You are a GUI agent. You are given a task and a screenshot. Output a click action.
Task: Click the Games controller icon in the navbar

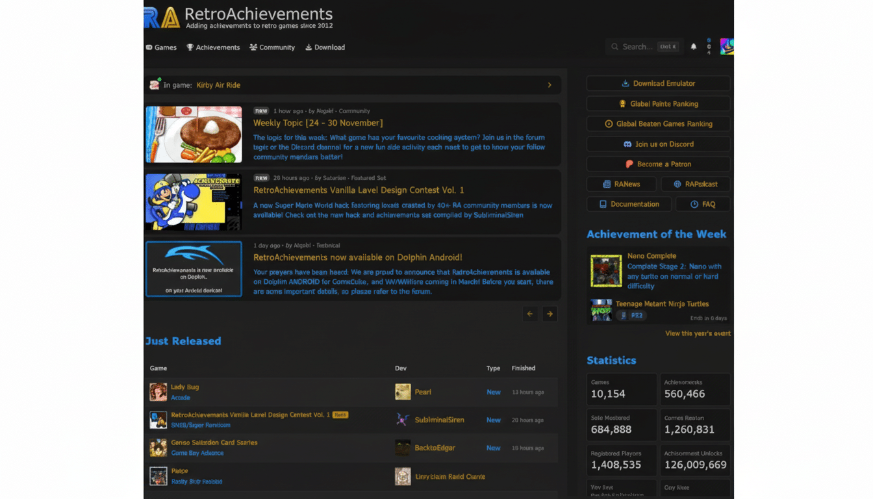148,47
